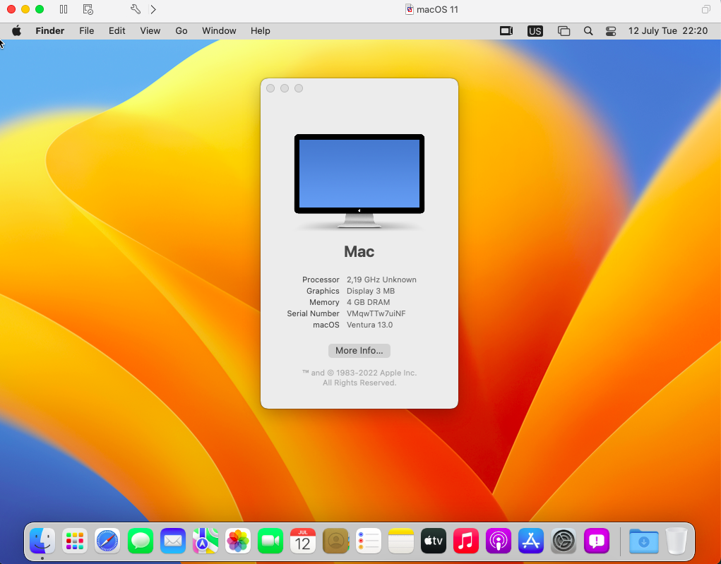Open System Settings gear icon

pyautogui.click(x=564, y=541)
